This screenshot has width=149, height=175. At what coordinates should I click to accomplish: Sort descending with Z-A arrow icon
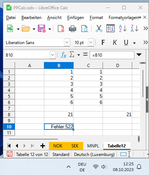point(134,28)
